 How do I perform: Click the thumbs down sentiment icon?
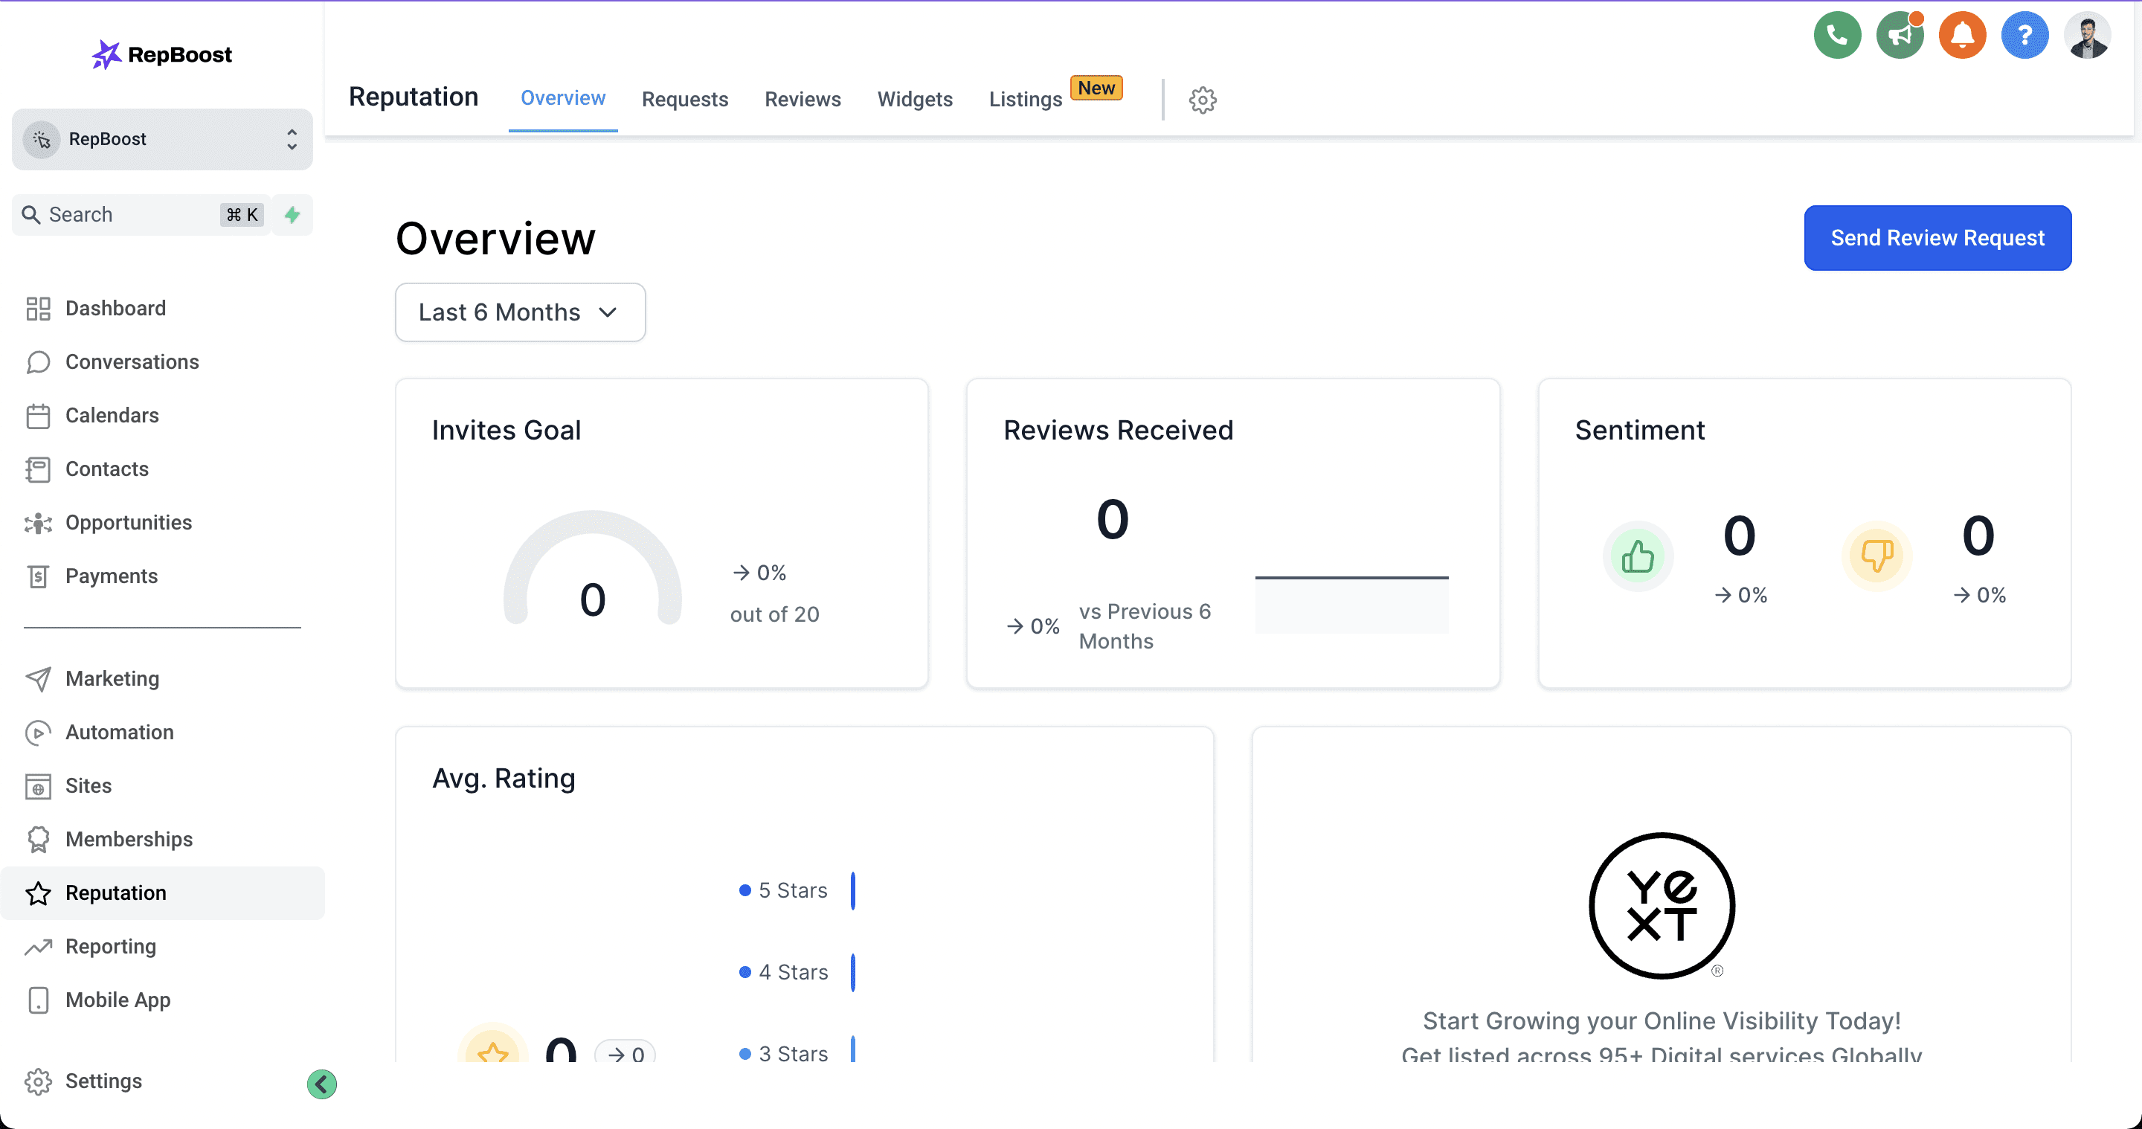(1876, 556)
